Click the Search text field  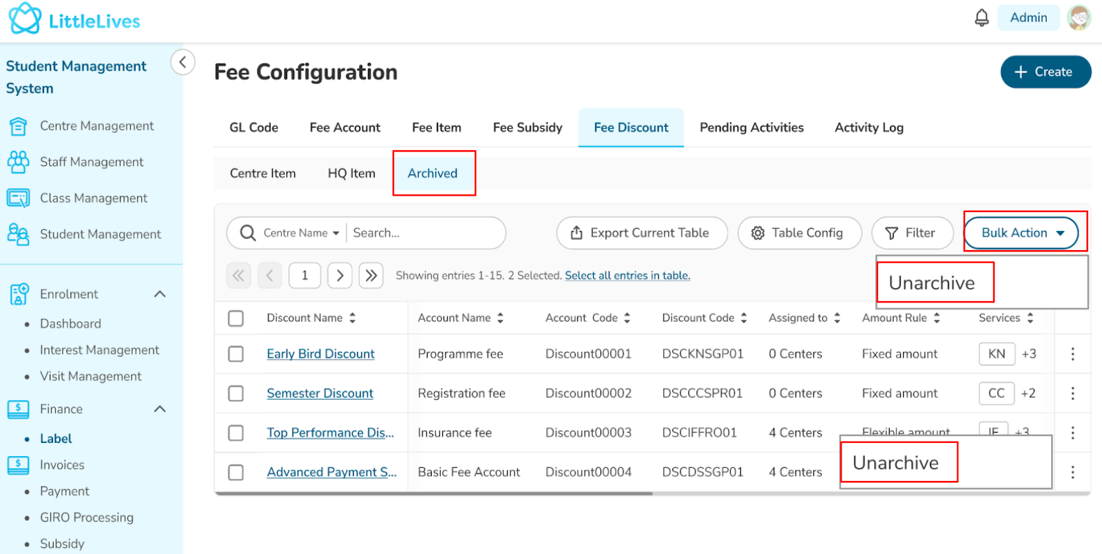tap(424, 234)
